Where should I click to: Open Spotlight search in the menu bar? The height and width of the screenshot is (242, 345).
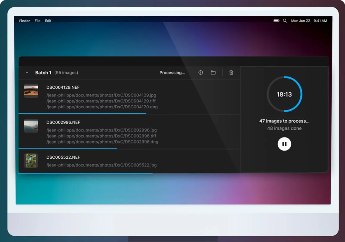[285, 21]
